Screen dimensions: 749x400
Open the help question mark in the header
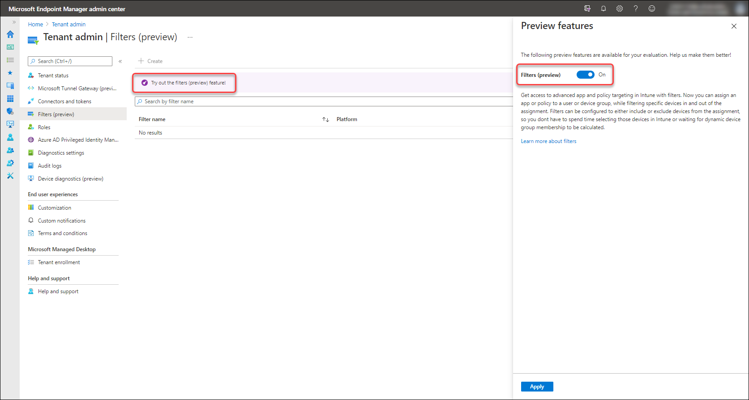pyautogui.click(x=636, y=8)
